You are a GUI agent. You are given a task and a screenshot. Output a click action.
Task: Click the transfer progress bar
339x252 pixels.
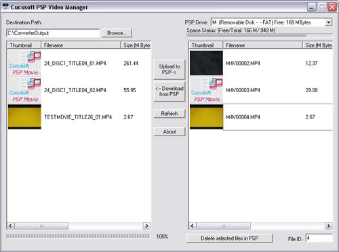[x=78, y=236]
